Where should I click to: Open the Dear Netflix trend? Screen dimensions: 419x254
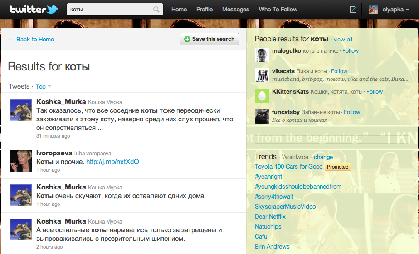[270, 217]
